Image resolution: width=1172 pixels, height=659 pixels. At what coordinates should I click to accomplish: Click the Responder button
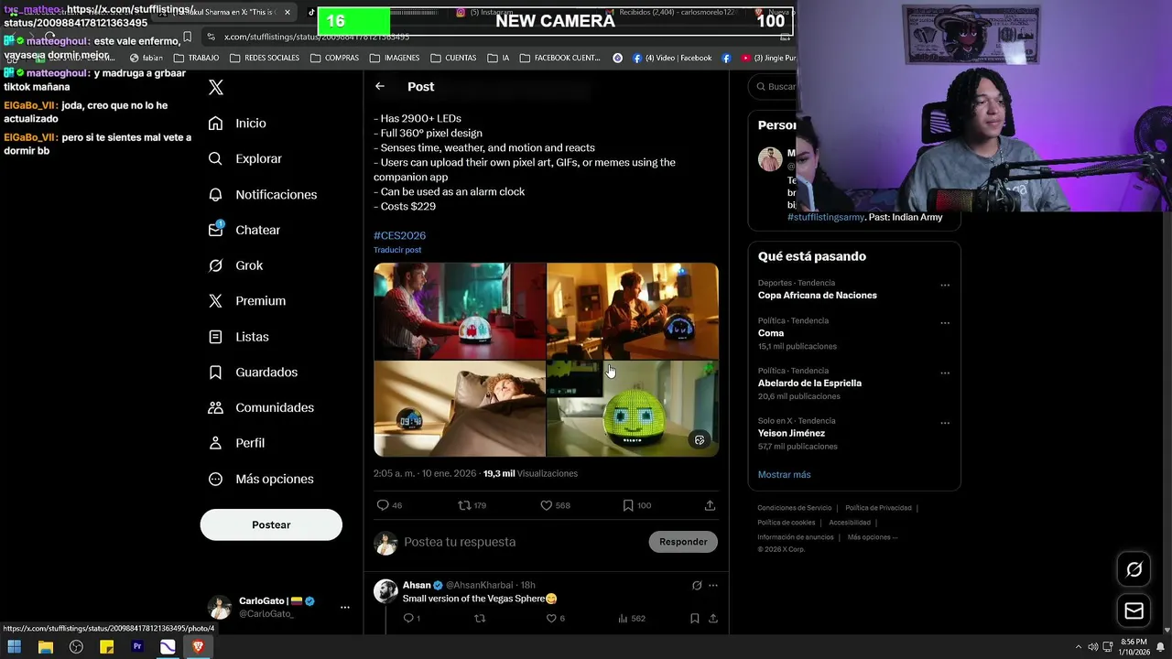683,542
